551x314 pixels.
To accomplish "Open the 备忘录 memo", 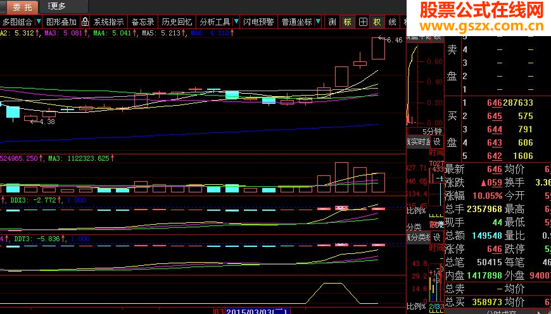I will tap(142, 22).
